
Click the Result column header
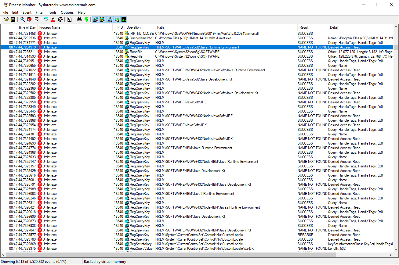click(x=313, y=27)
